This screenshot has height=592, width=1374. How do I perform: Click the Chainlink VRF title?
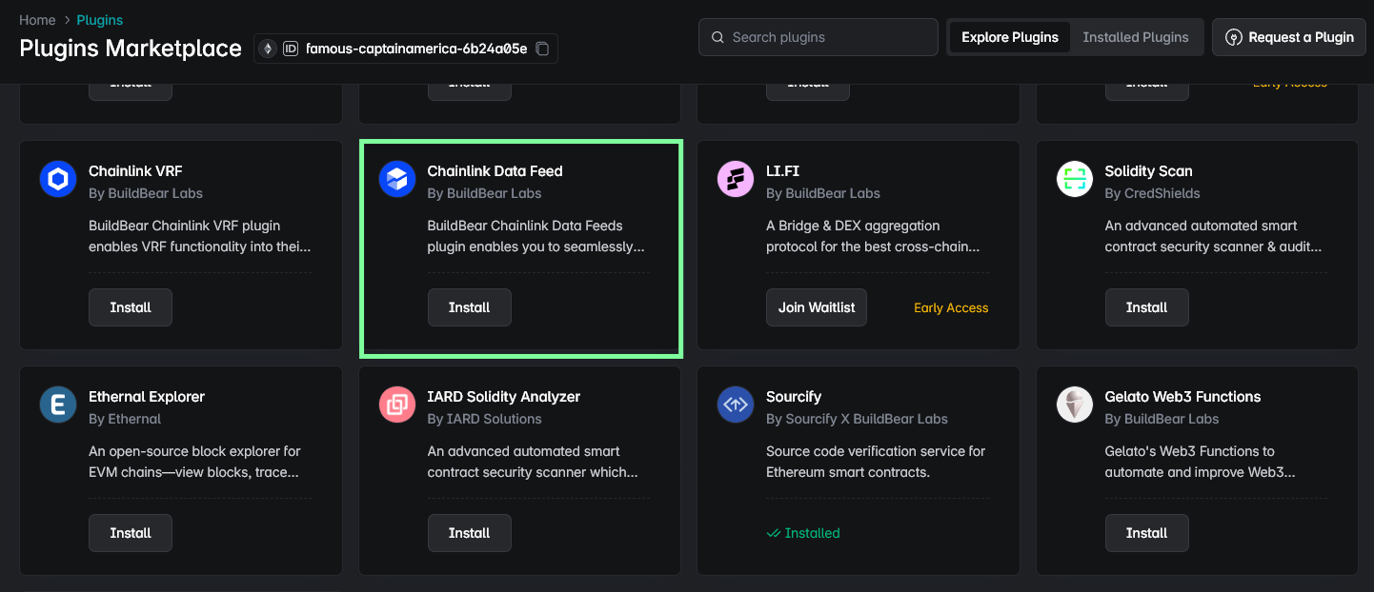click(x=135, y=171)
